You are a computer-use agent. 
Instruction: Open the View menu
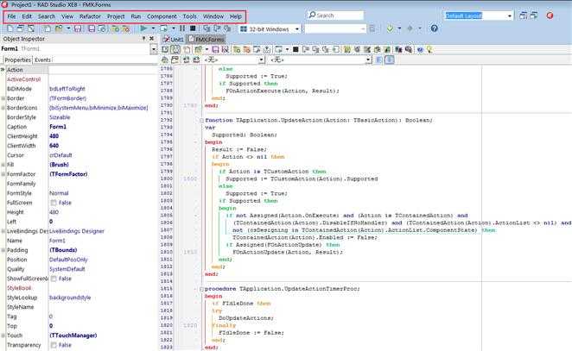(x=67, y=16)
